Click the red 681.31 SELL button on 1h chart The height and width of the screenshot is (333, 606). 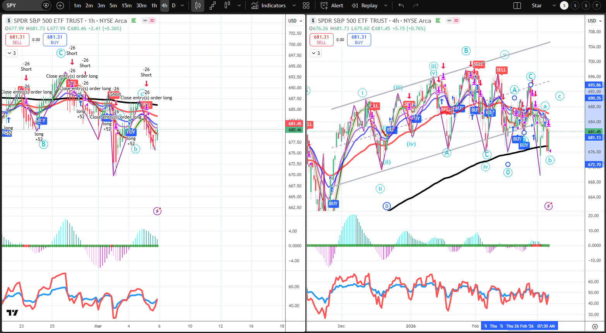pos(17,39)
